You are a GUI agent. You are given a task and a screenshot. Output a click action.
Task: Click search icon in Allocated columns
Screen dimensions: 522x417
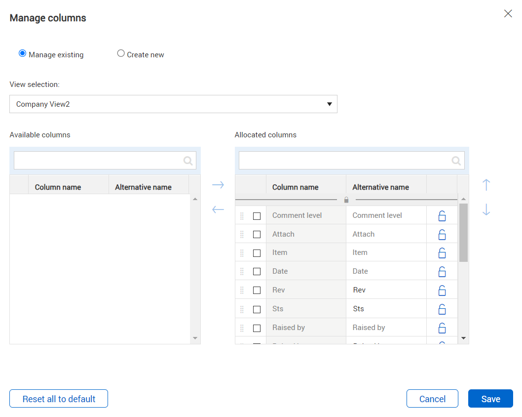click(456, 161)
